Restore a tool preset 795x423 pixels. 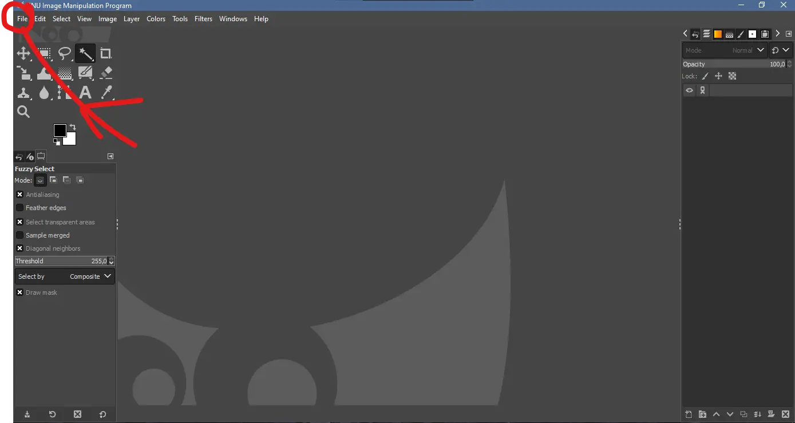tap(52, 414)
